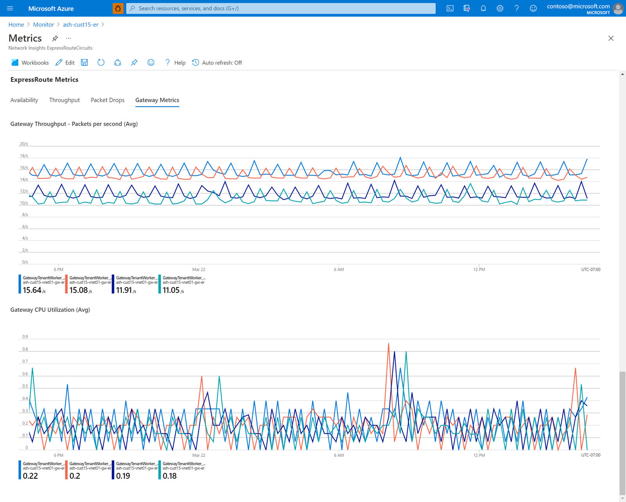This screenshot has height=502, width=626.
Task: Open the directory and subscription filter
Action: (x=466, y=8)
